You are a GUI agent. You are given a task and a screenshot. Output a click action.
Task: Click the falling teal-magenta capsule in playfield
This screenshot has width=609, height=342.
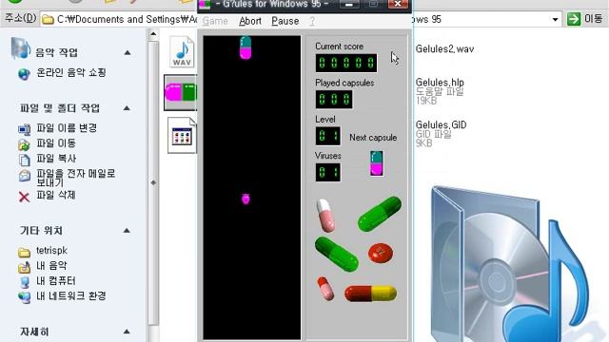pos(246,47)
